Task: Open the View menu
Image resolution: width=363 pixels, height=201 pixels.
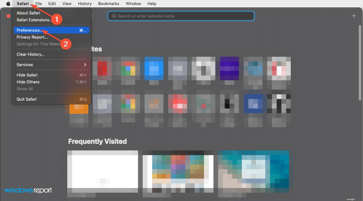Action: pyautogui.click(x=67, y=4)
